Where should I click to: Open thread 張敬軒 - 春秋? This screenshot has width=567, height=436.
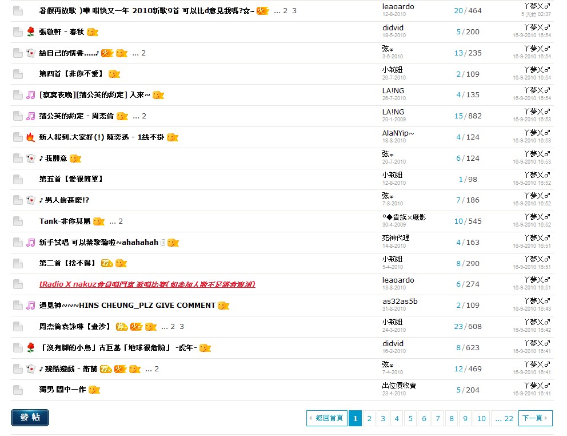pyautogui.click(x=62, y=32)
